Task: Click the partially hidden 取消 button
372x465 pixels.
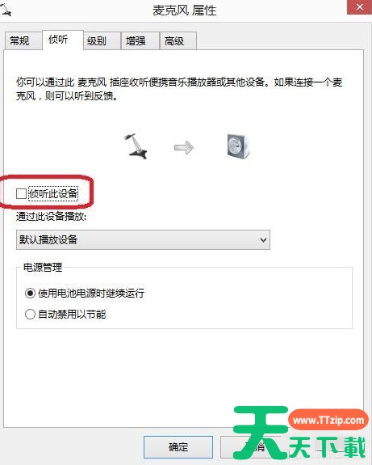Action: click(x=254, y=447)
